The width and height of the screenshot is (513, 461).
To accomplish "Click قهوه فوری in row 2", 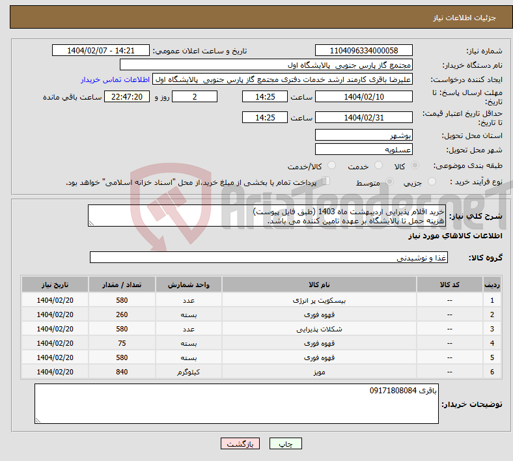I will (319, 314).
